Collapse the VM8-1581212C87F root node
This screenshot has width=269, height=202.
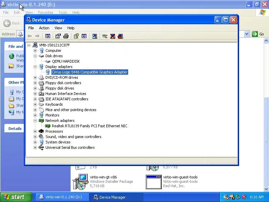click(29, 45)
